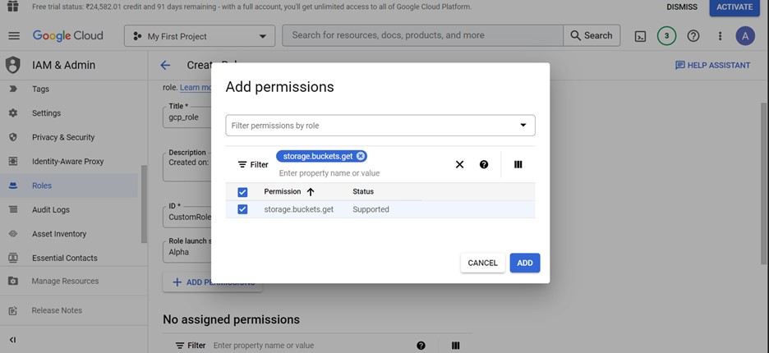Activate Cloud Shell terminal icon
The width and height of the screenshot is (769, 353).
coord(640,36)
